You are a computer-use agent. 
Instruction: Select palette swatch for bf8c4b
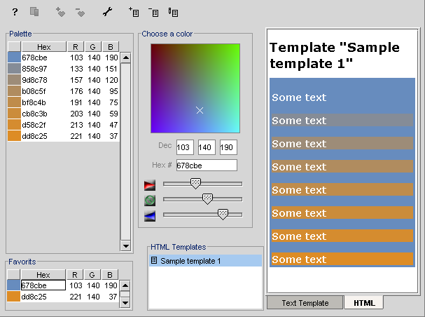[x=15, y=102]
